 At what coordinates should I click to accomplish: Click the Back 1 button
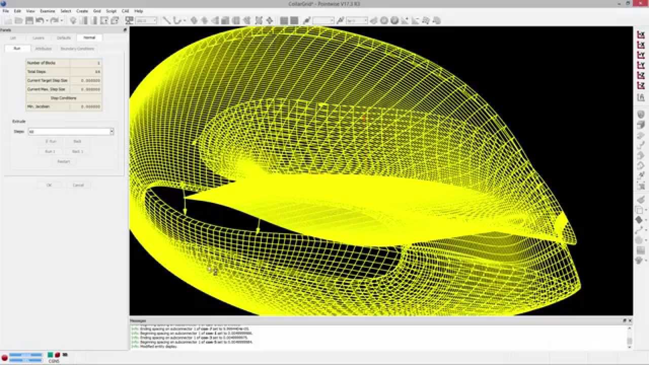[x=77, y=152]
